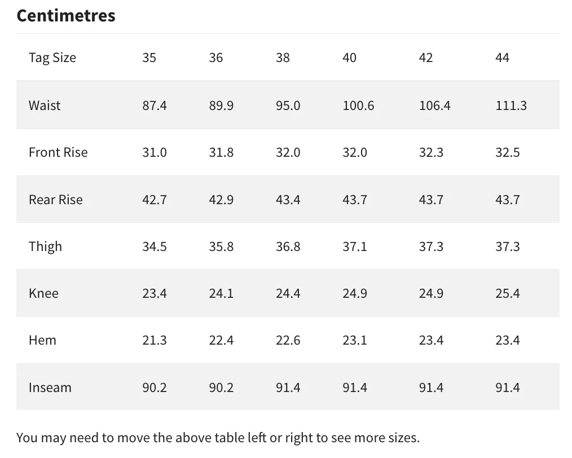Click the Hem row label
This screenshot has width=572, height=458.
[x=42, y=340]
